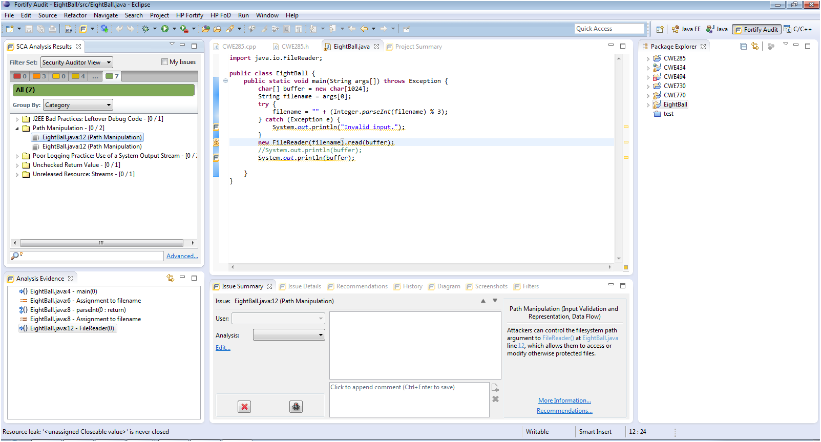This screenshot has width=821, height=442.
Task: Click the ellipsis issues tab
Action: point(95,76)
